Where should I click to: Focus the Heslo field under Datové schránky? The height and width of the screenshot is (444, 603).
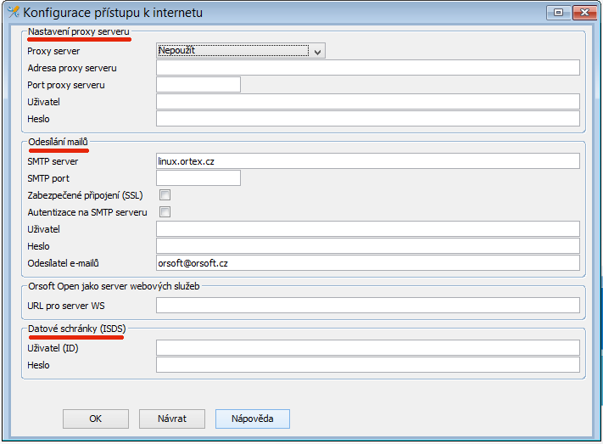tap(367, 365)
